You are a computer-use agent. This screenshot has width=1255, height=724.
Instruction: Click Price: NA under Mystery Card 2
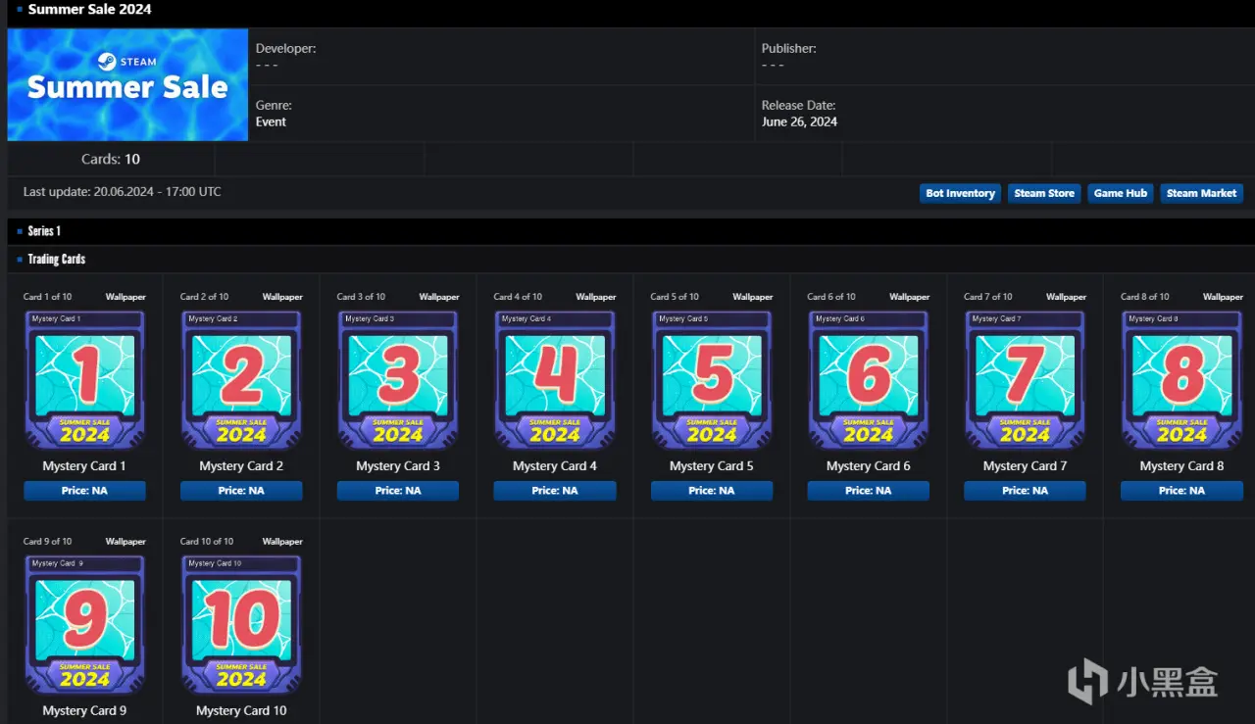point(241,490)
